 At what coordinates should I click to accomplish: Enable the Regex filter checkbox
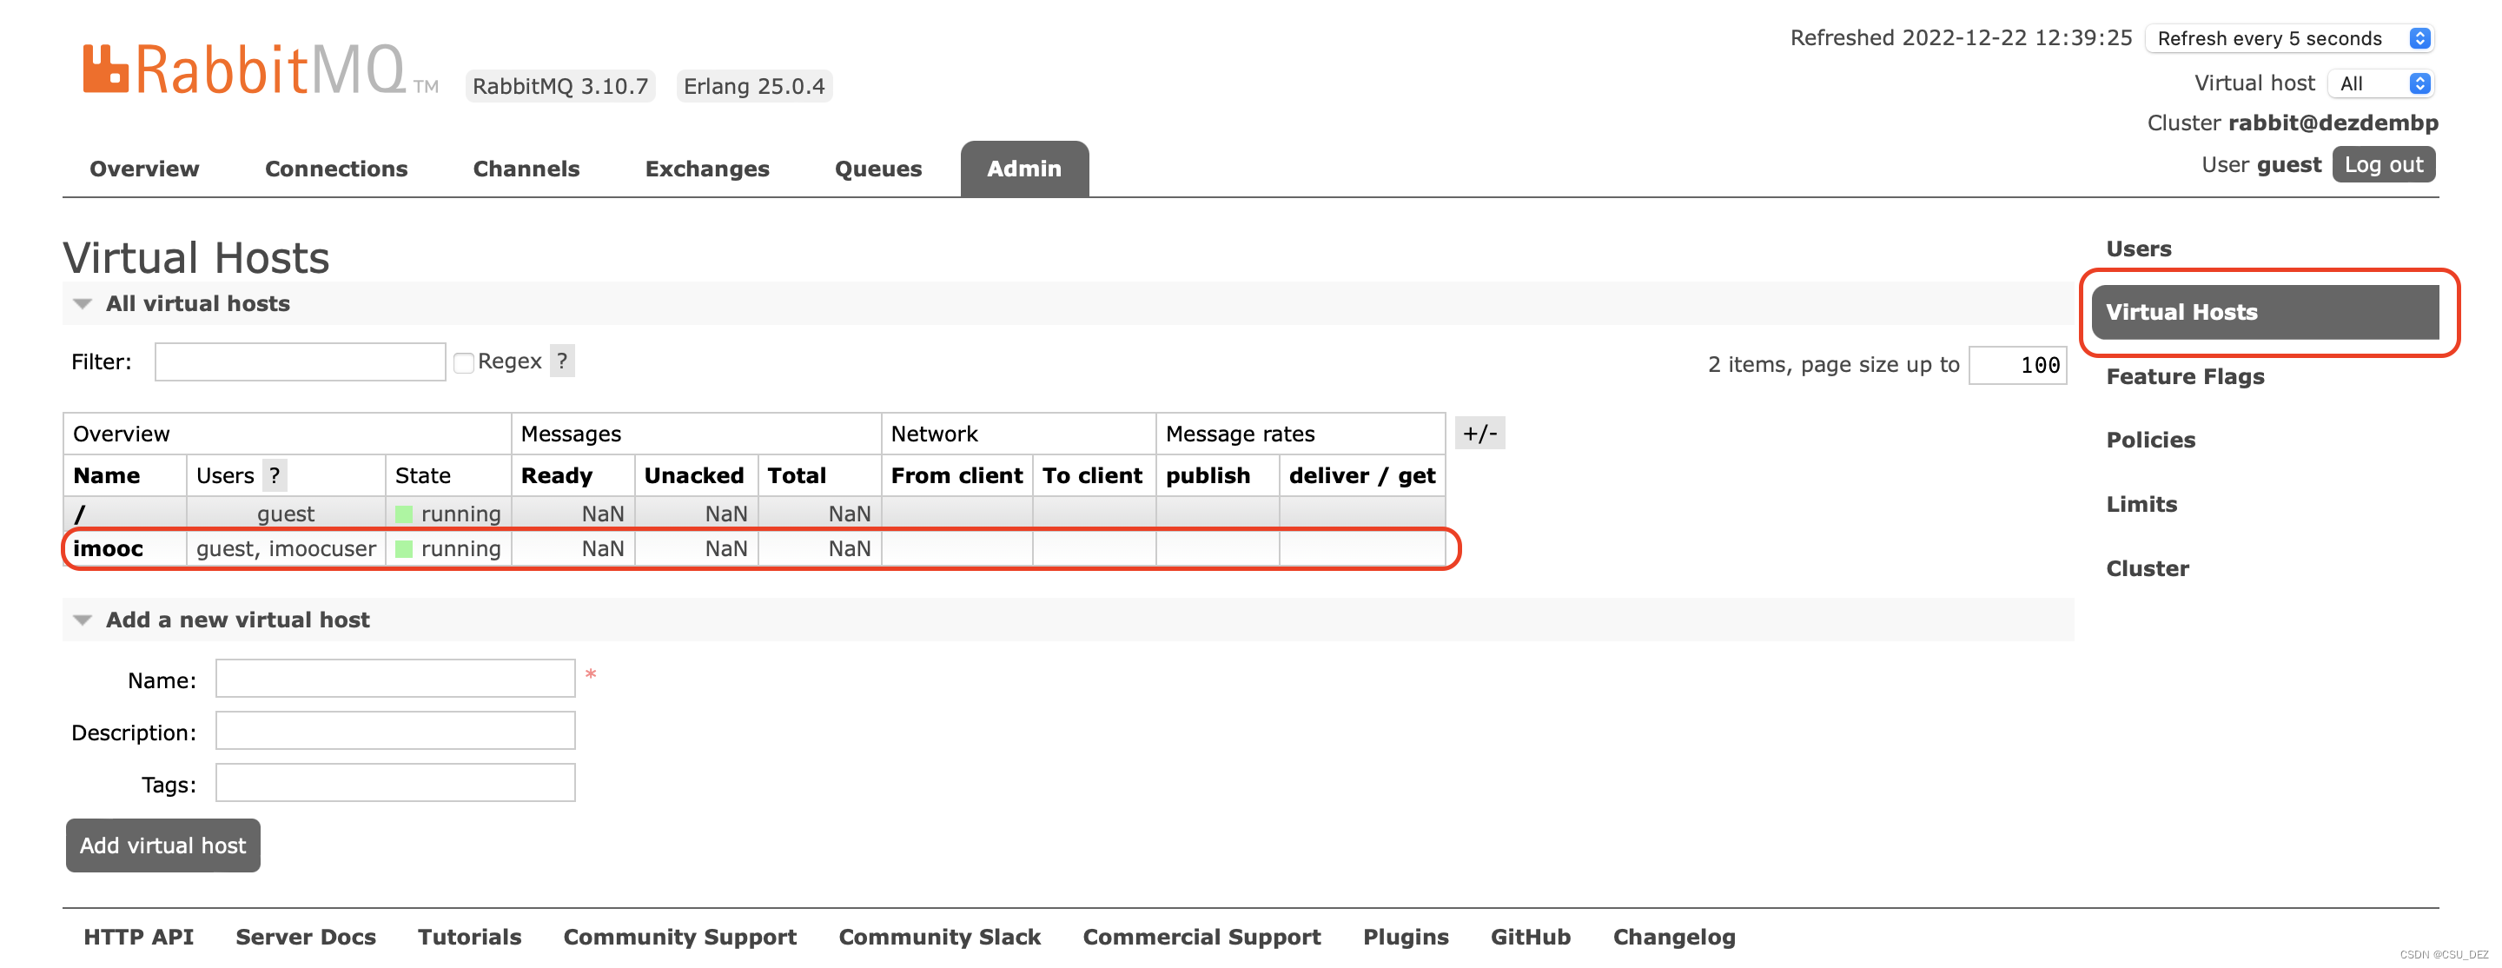tap(464, 362)
